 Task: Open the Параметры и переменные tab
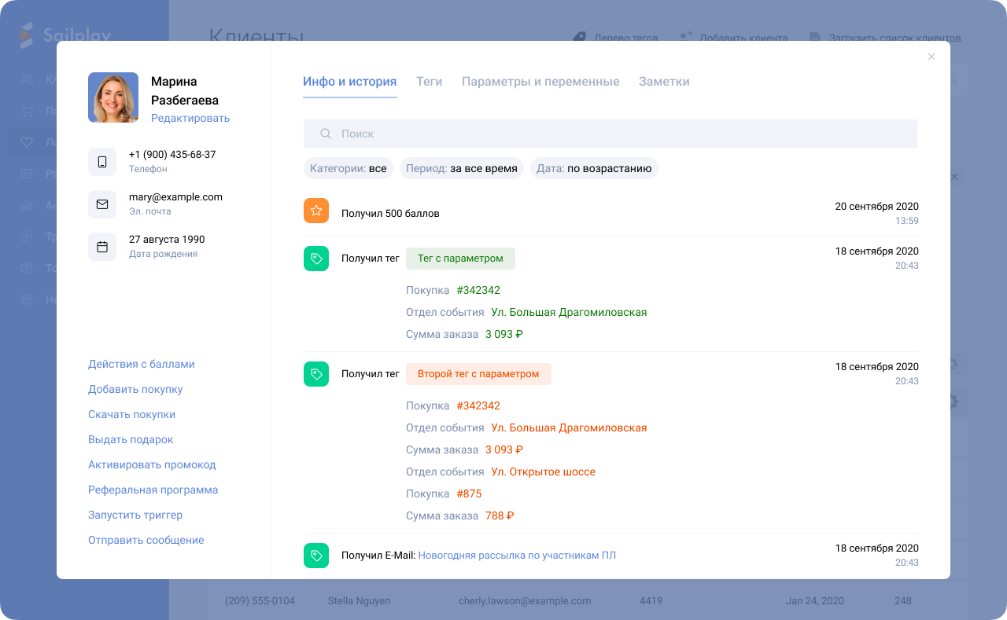point(540,82)
